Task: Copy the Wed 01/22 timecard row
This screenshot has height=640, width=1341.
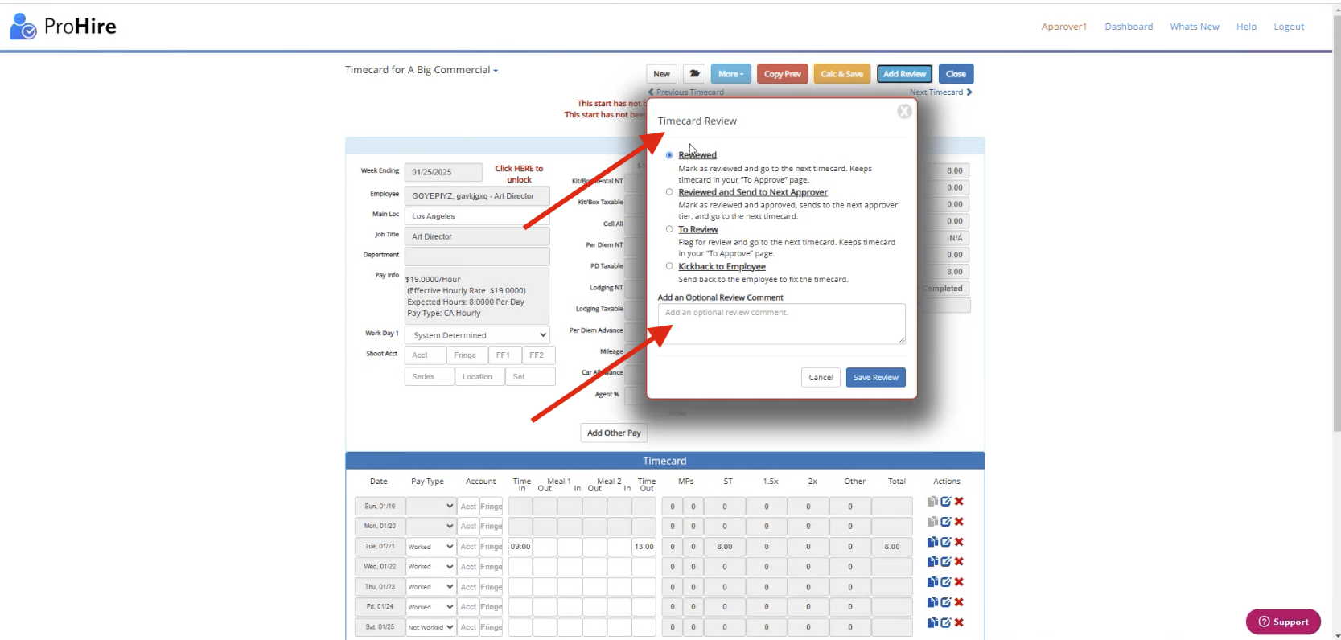Action: (932, 562)
